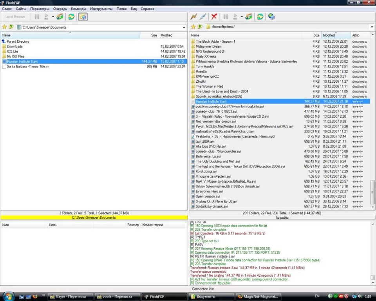Click the Local Browser button

click(x=15, y=17)
